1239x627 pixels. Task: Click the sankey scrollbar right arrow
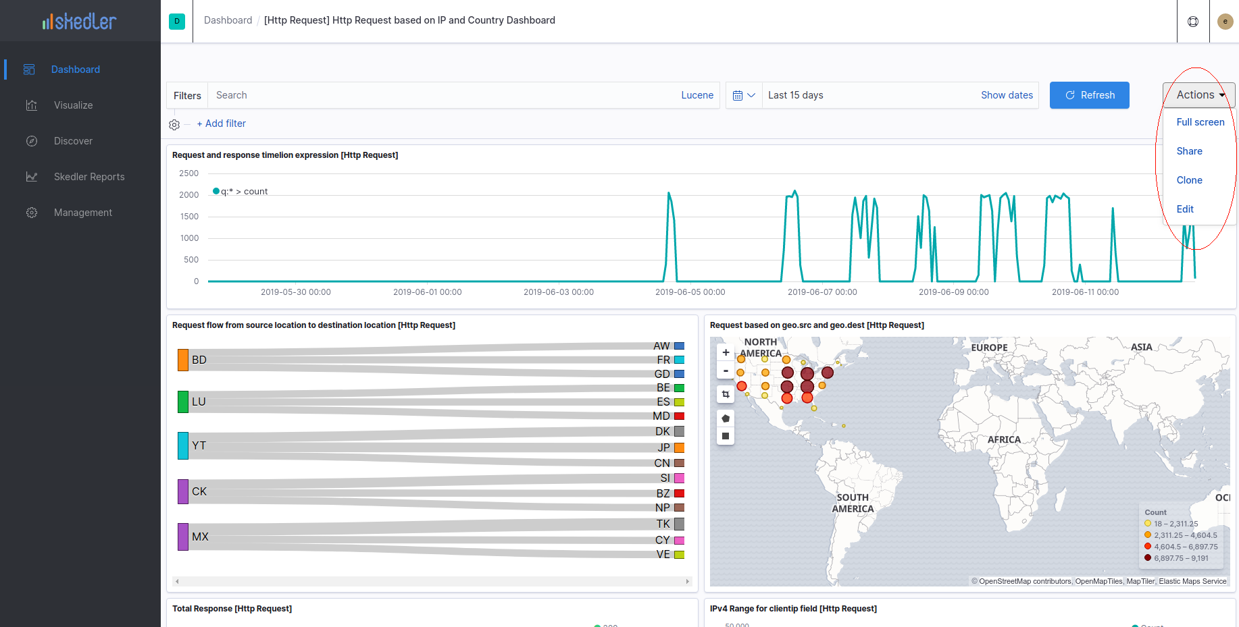[688, 581]
